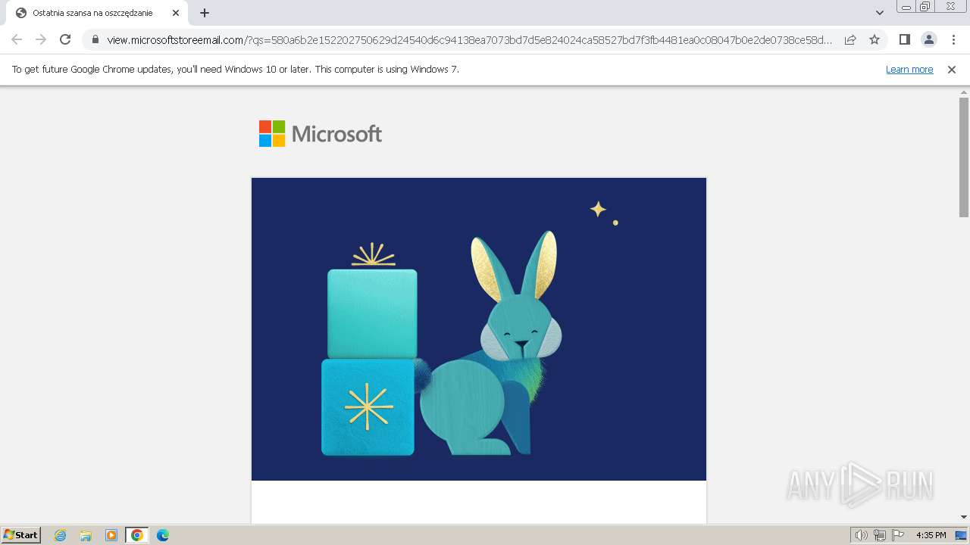Open Windows Explorer folder in taskbar
The width and height of the screenshot is (970, 545).
[x=86, y=535]
